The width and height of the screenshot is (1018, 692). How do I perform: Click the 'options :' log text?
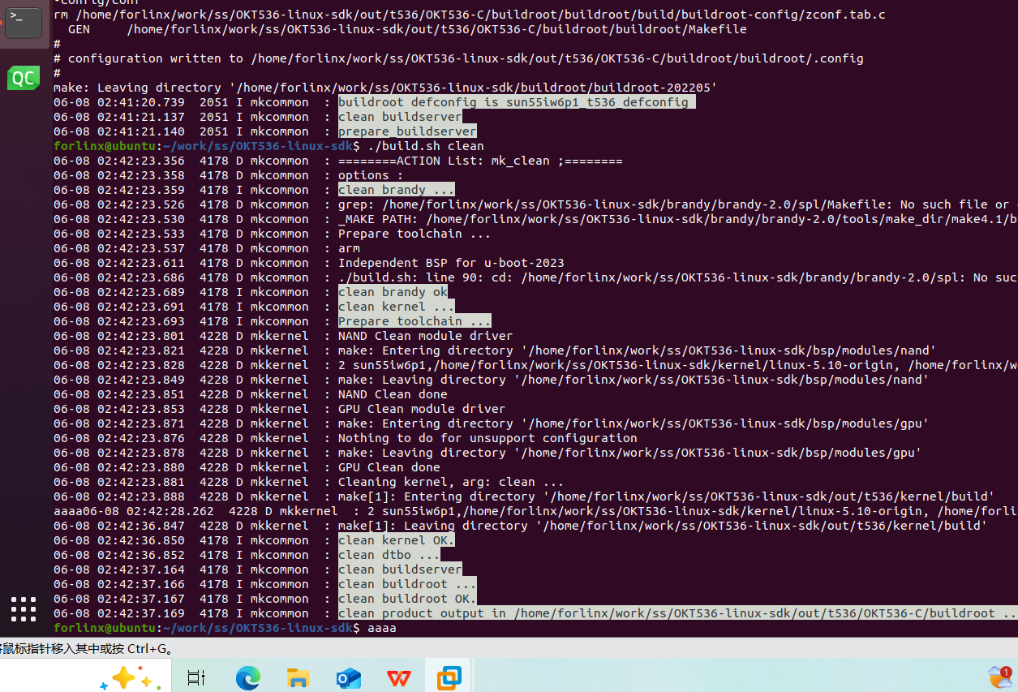[371, 175]
